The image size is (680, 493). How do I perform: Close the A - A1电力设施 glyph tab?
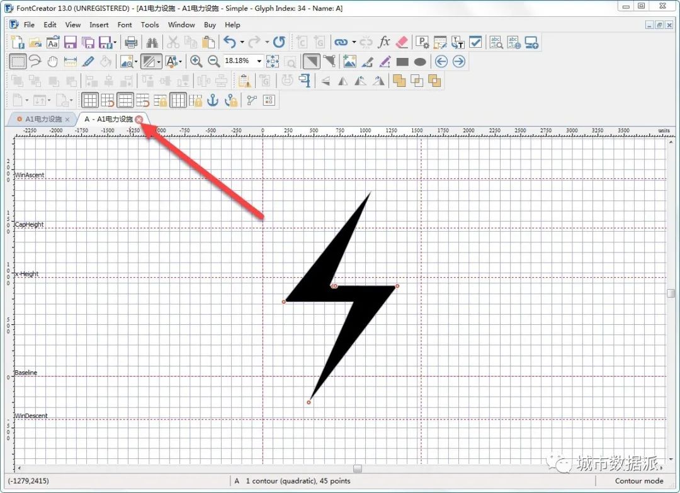tap(139, 119)
